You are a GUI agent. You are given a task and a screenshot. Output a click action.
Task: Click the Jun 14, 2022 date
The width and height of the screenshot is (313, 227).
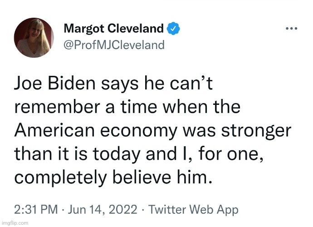(103, 210)
